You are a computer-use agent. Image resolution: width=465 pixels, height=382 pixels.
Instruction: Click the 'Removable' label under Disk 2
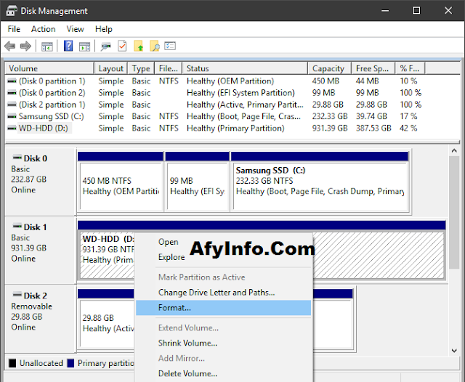coord(31,306)
